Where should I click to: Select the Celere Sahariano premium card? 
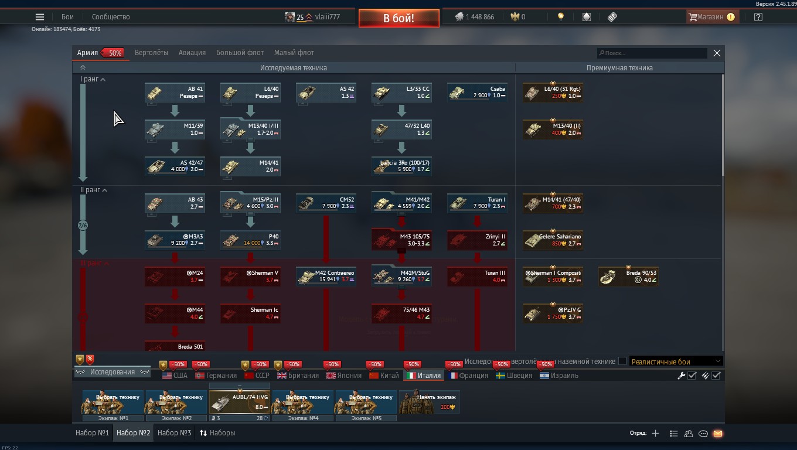point(553,240)
